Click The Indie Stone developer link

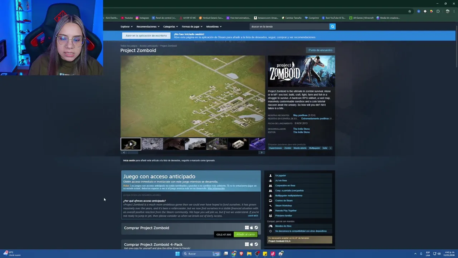[301, 129]
